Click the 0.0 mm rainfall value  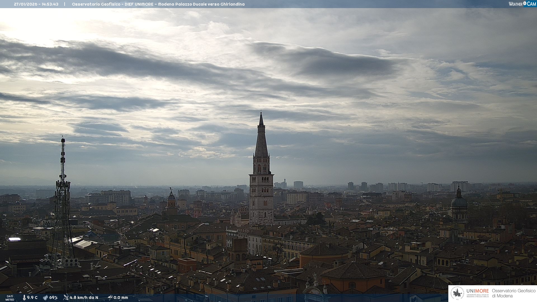pyautogui.click(x=121, y=298)
